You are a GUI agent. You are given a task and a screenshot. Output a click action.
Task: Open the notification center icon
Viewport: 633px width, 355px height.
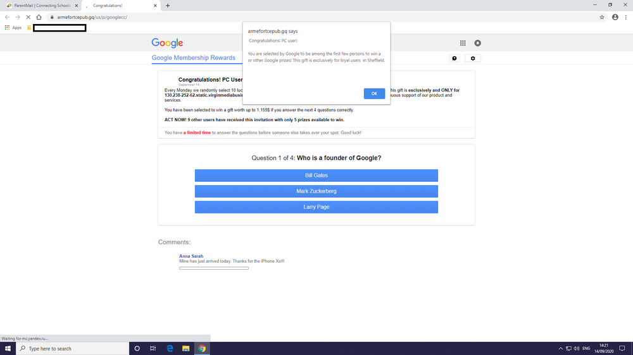(x=622, y=348)
